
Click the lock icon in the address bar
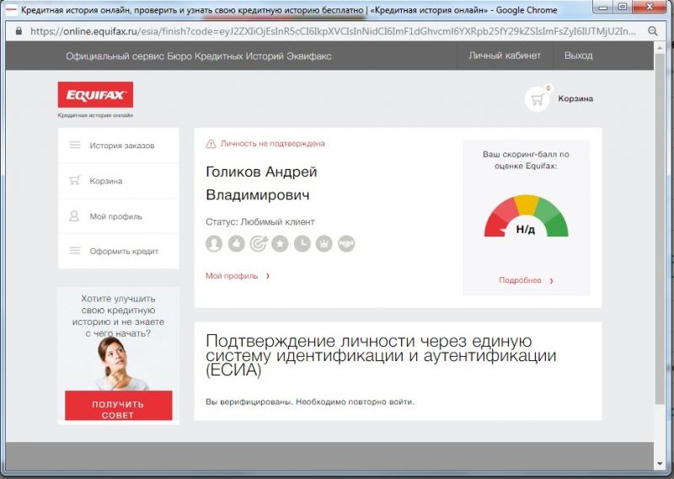(x=19, y=31)
